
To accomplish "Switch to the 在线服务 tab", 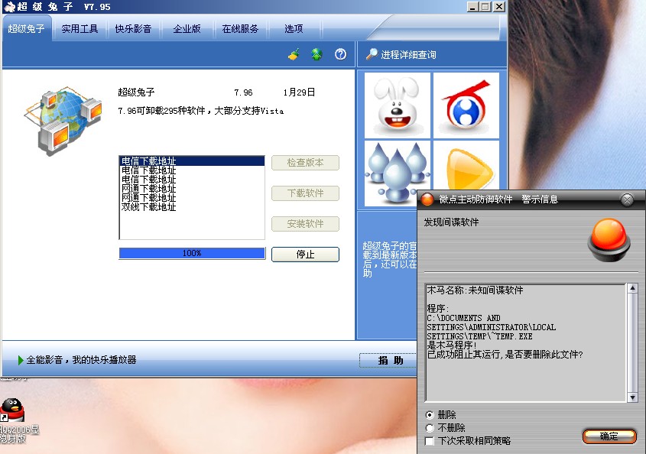I will click(240, 28).
